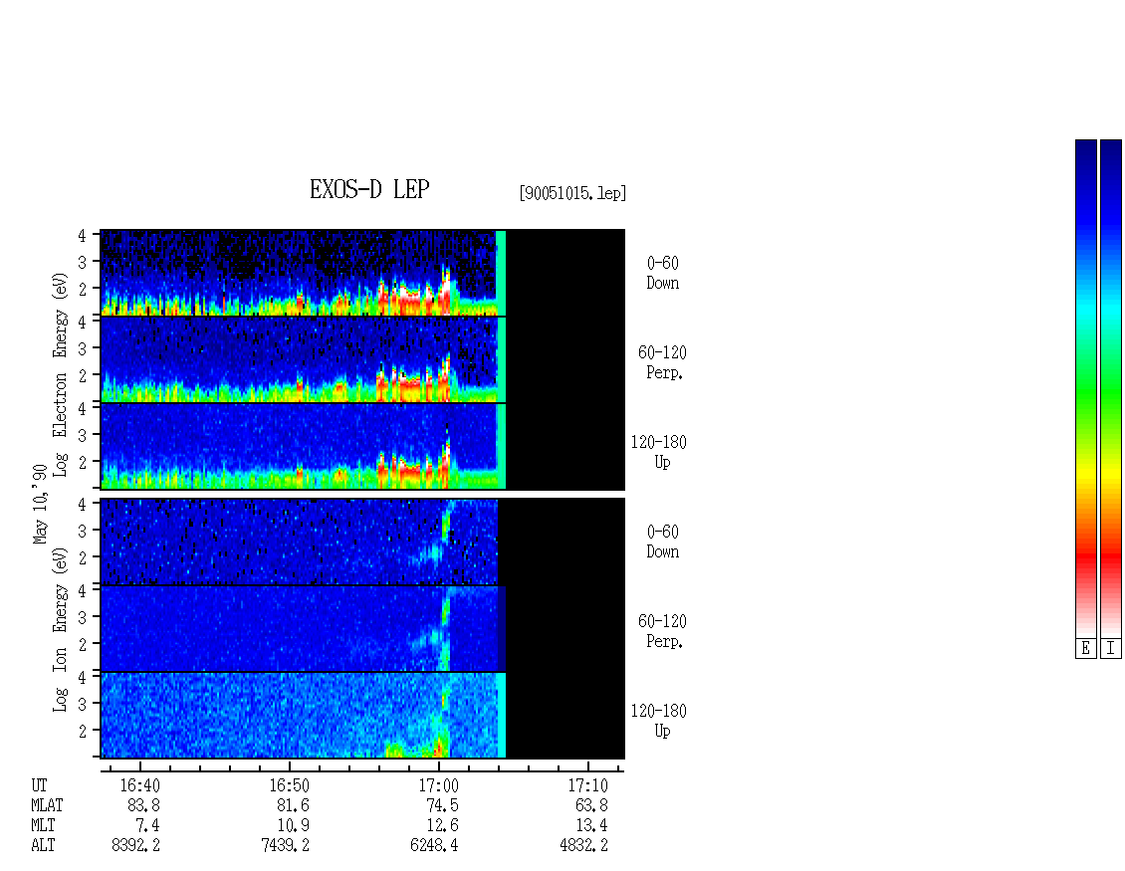Click the MLAT value 83.8
The image size is (1125, 871).
(x=143, y=805)
